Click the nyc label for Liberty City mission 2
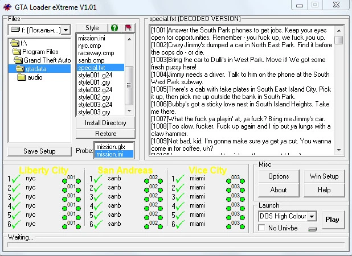352x256 pixels. pos(30,187)
